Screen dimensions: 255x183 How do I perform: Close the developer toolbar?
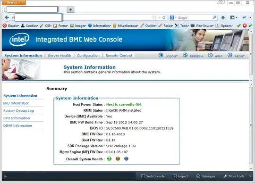tap(250, 176)
